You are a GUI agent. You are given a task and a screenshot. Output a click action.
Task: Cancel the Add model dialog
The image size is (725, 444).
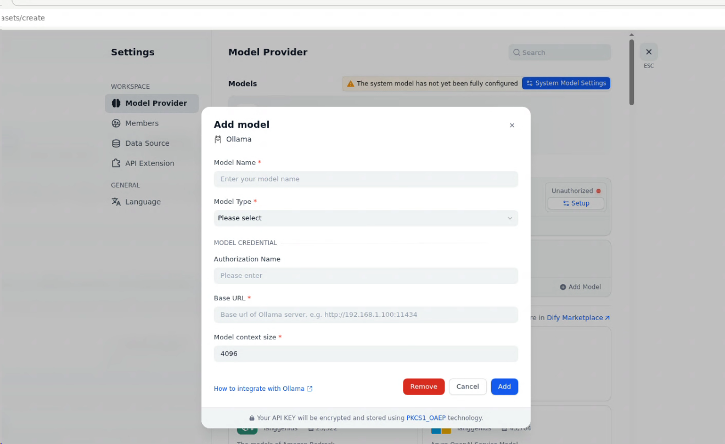468,386
